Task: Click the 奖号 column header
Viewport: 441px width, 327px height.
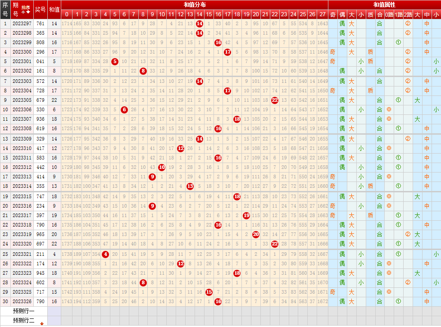Action: (x=41, y=9)
